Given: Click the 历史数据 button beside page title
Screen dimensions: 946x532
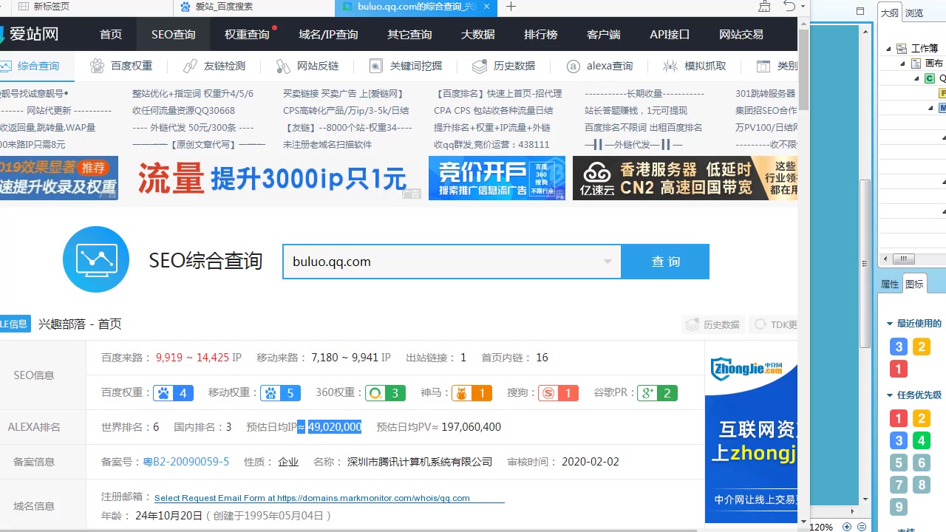Looking at the screenshot, I should coord(713,324).
